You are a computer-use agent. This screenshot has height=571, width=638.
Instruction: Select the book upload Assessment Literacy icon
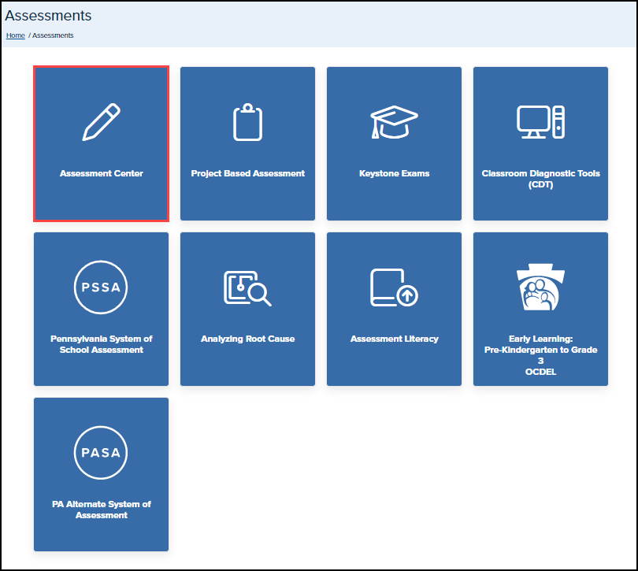click(x=394, y=287)
